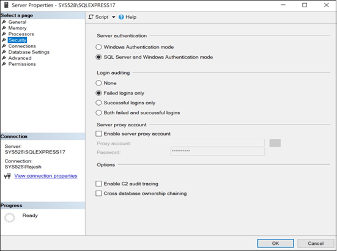This screenshot has height=251, width=337.
Task: Click the wrench icon next to Permissions
Action: click(x=4, y=64)
